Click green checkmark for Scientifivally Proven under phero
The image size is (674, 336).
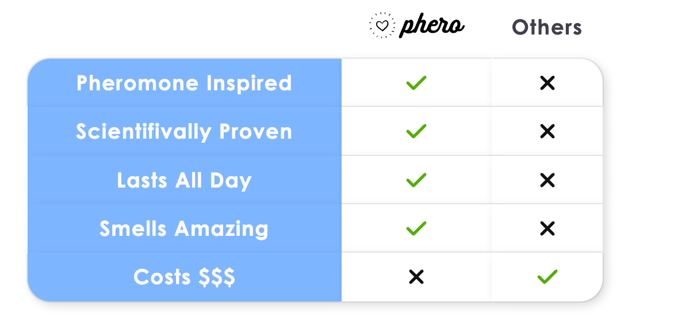[416, 131]
